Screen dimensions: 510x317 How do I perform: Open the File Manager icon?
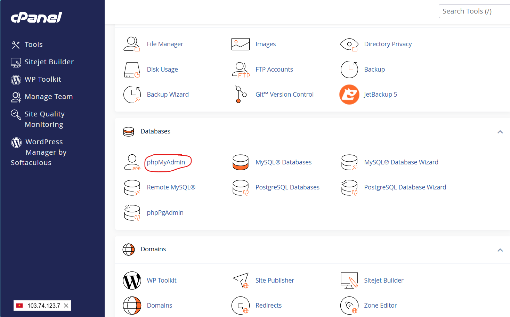(132, 44)
